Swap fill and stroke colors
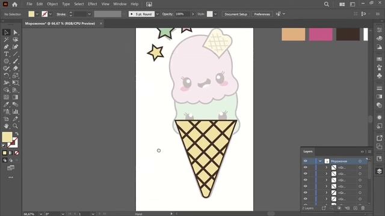The height and width of the screenshot is (216, 385). coord(17,134)
